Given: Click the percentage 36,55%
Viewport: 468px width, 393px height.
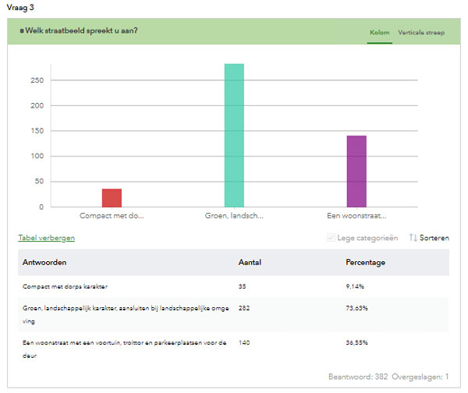Looking at the screenshot, I should pos(356,342).
